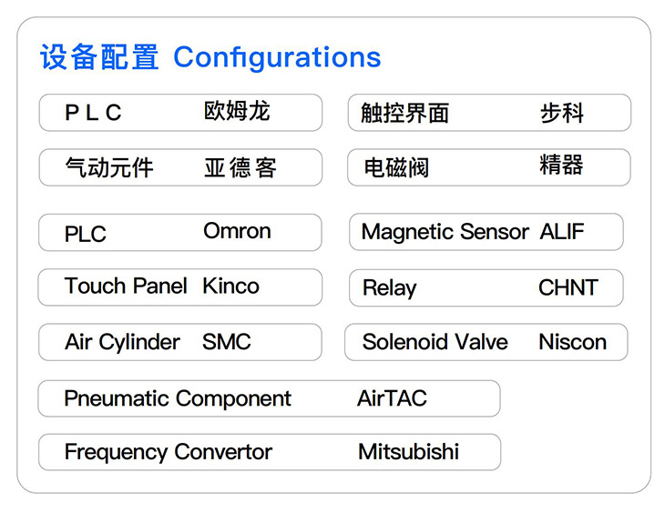Image resolution: width=665 pixels, height=513 pixels.
Task: Click the Niscon brand text
Action: coord(572,343)
